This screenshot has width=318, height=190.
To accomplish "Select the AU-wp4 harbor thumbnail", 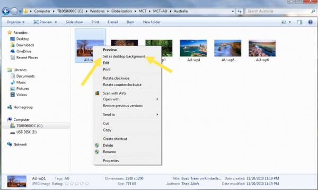I will [193, 48].
